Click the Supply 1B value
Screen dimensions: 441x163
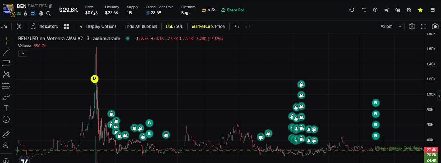pyautogui.click(x=129, y=13)
